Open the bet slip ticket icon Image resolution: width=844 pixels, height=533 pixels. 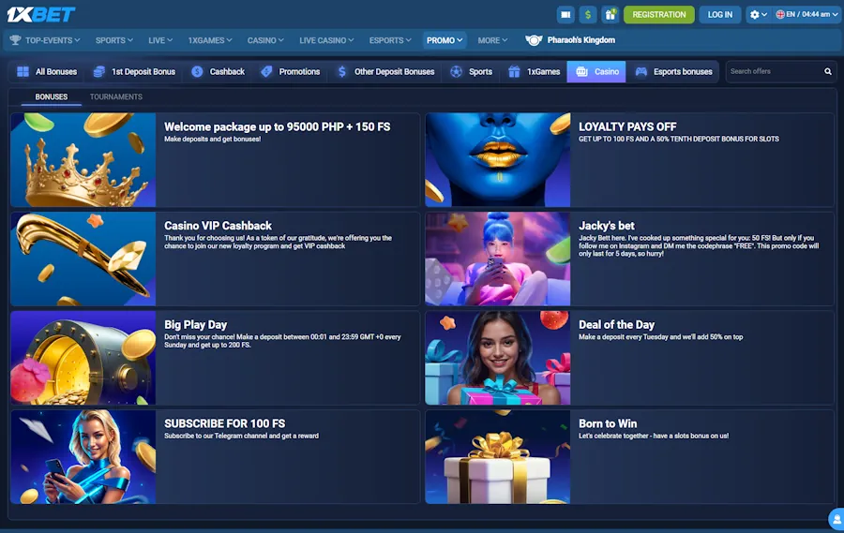(x=565, y=15)
